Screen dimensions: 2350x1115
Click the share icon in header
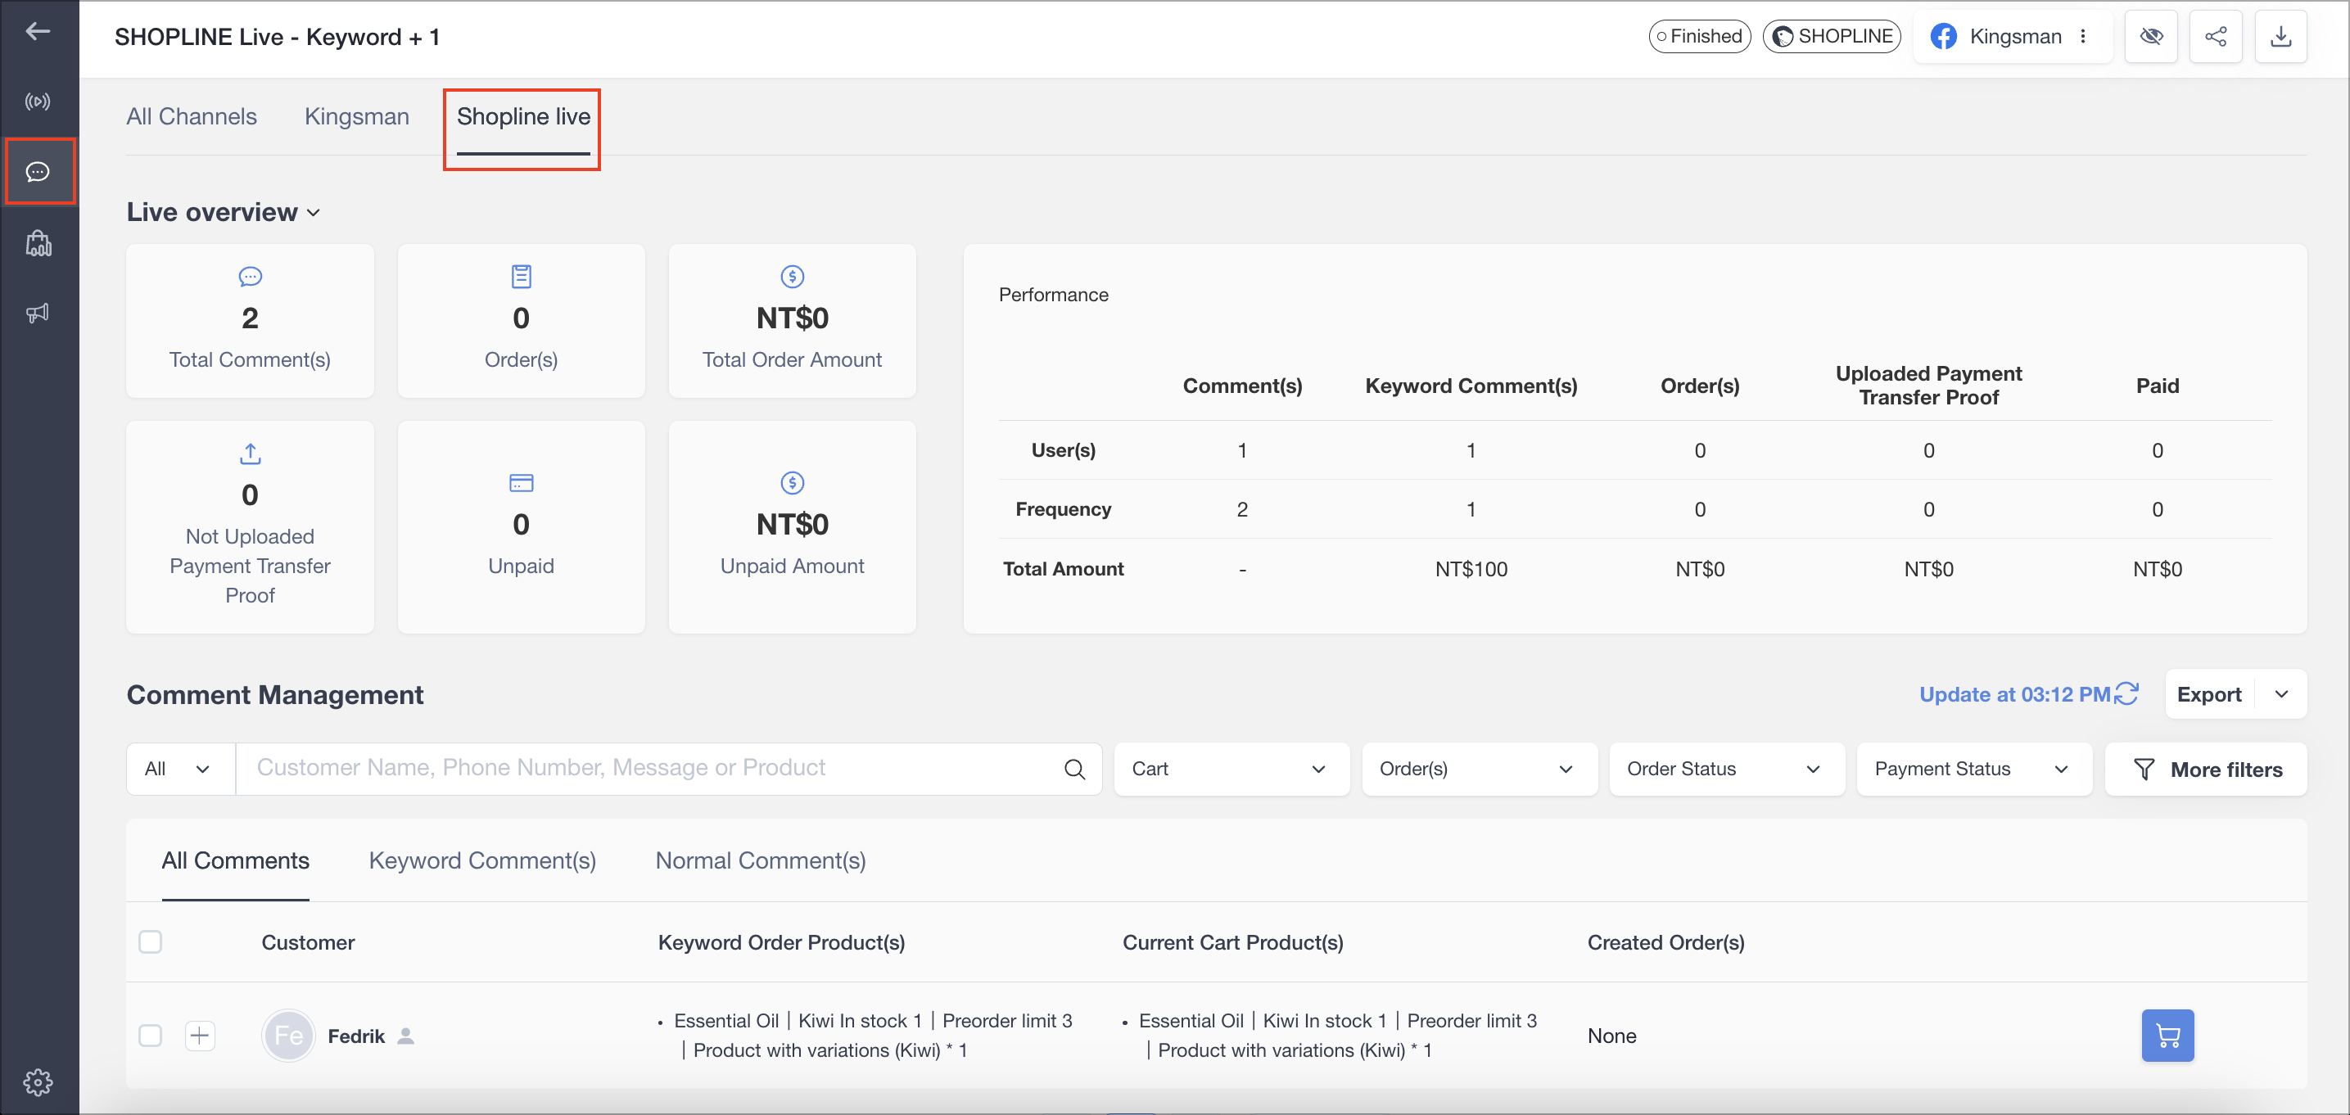(x=2215, y=37)
